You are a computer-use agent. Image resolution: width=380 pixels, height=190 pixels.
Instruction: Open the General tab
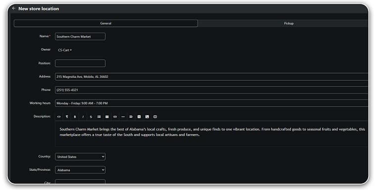(106, 23)
